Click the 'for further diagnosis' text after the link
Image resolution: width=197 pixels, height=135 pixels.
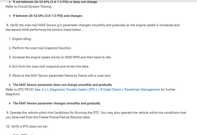pyautogui.click(x=175, y=89)
